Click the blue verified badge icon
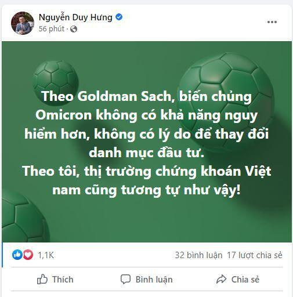This screenshot has height=297, width=293. 119,17
